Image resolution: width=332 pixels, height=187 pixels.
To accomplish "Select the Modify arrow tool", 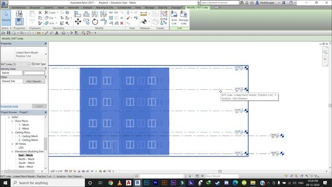I will [x=6, y=17].
